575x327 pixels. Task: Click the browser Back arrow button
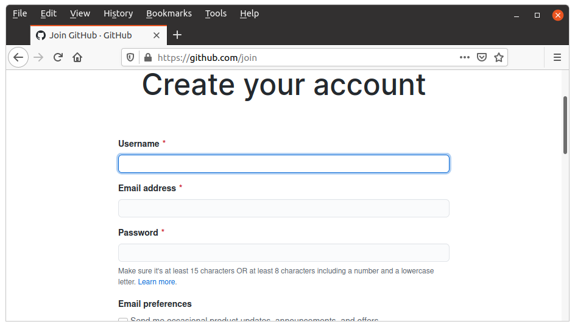click(x=18, y=57)
